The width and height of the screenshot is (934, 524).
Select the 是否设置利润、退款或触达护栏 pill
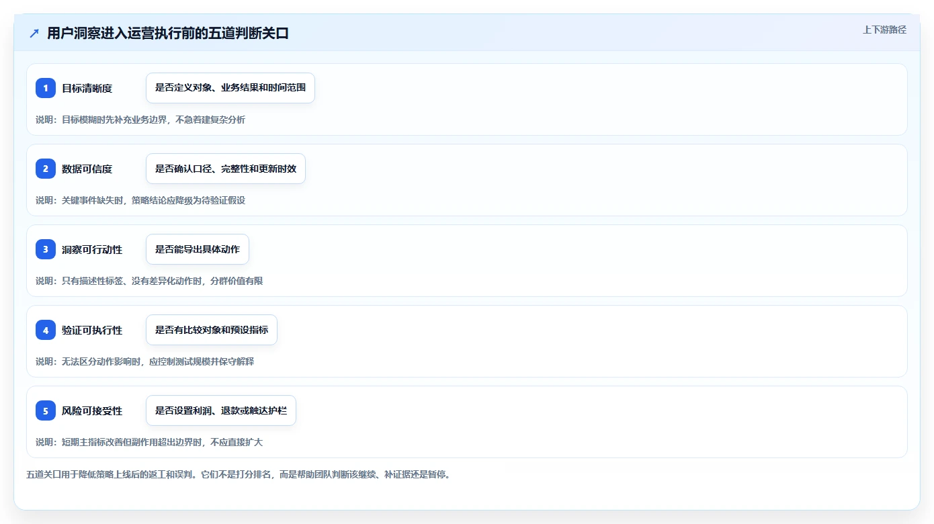pyautogui.click(x=221, y=410)
